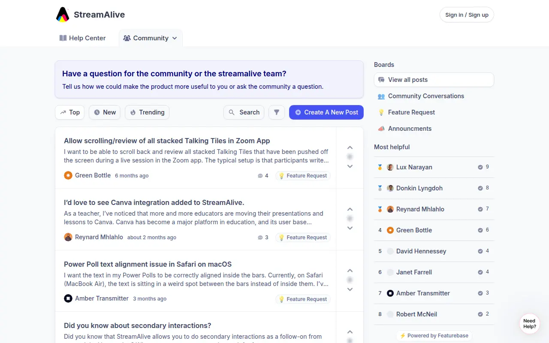Click the StreamAlive logo icon
This screenshot has height=343, width=549.
pyautogui.click(x=63, y=15)
